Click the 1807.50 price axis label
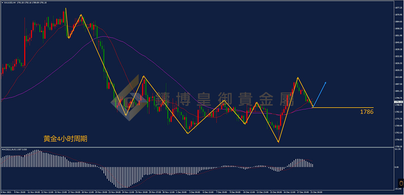 (398, 84)
